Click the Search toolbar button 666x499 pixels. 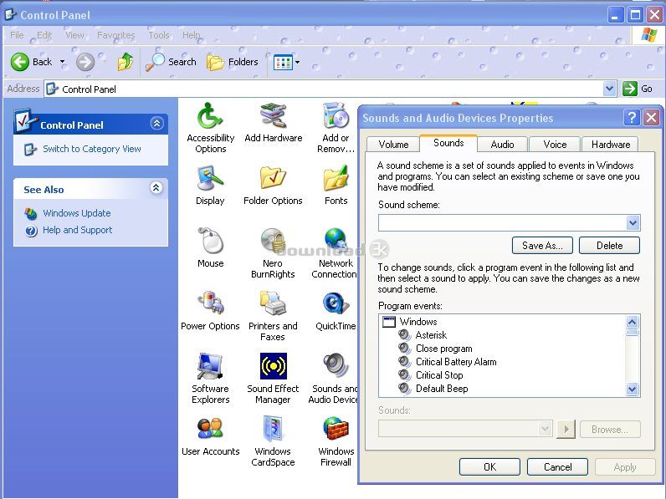click(171, 62)
